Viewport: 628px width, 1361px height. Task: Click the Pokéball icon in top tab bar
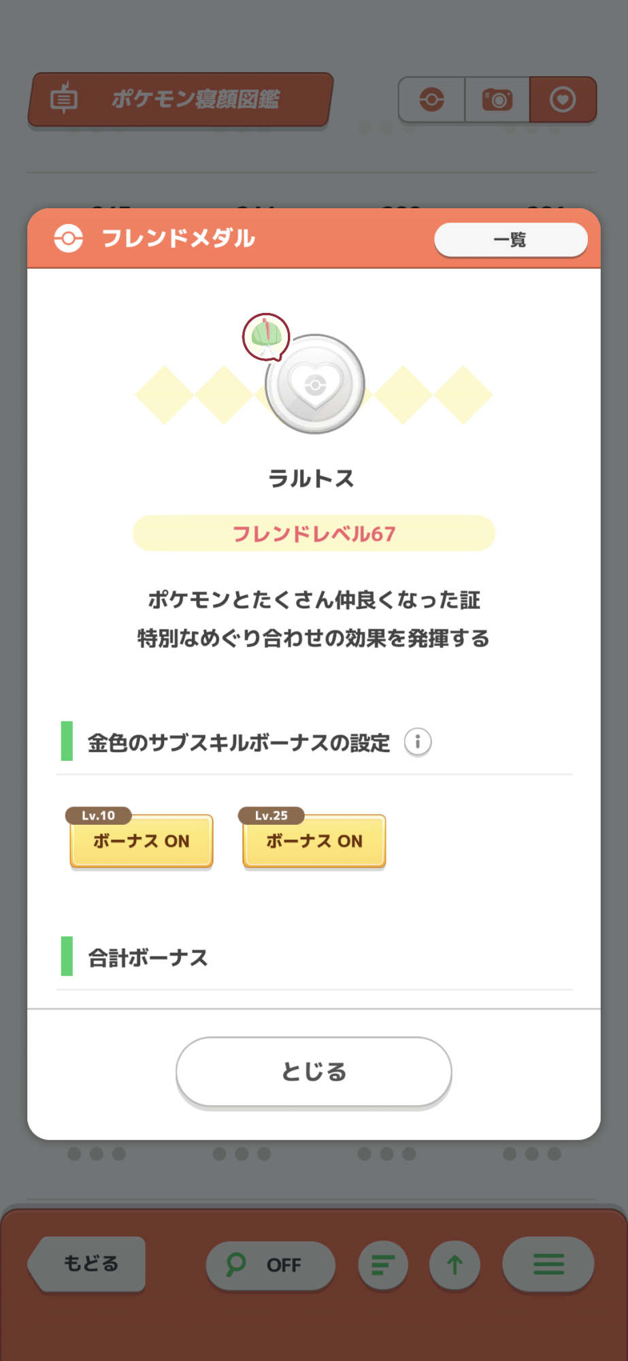(431, 100)
